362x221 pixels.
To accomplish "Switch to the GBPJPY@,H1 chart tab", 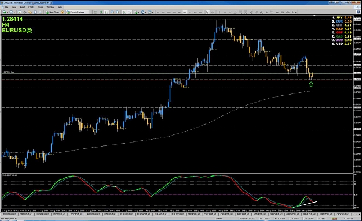I will pos(193,214).
